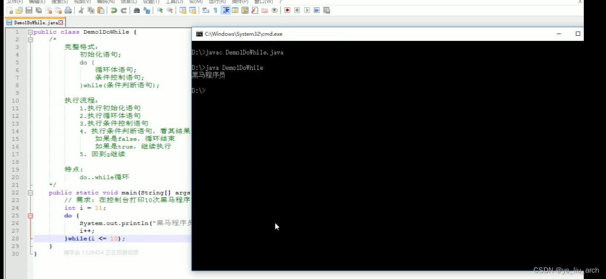606x279 pixels.
Task: Click the Close All toolbar icon
Action: [58, 10]
